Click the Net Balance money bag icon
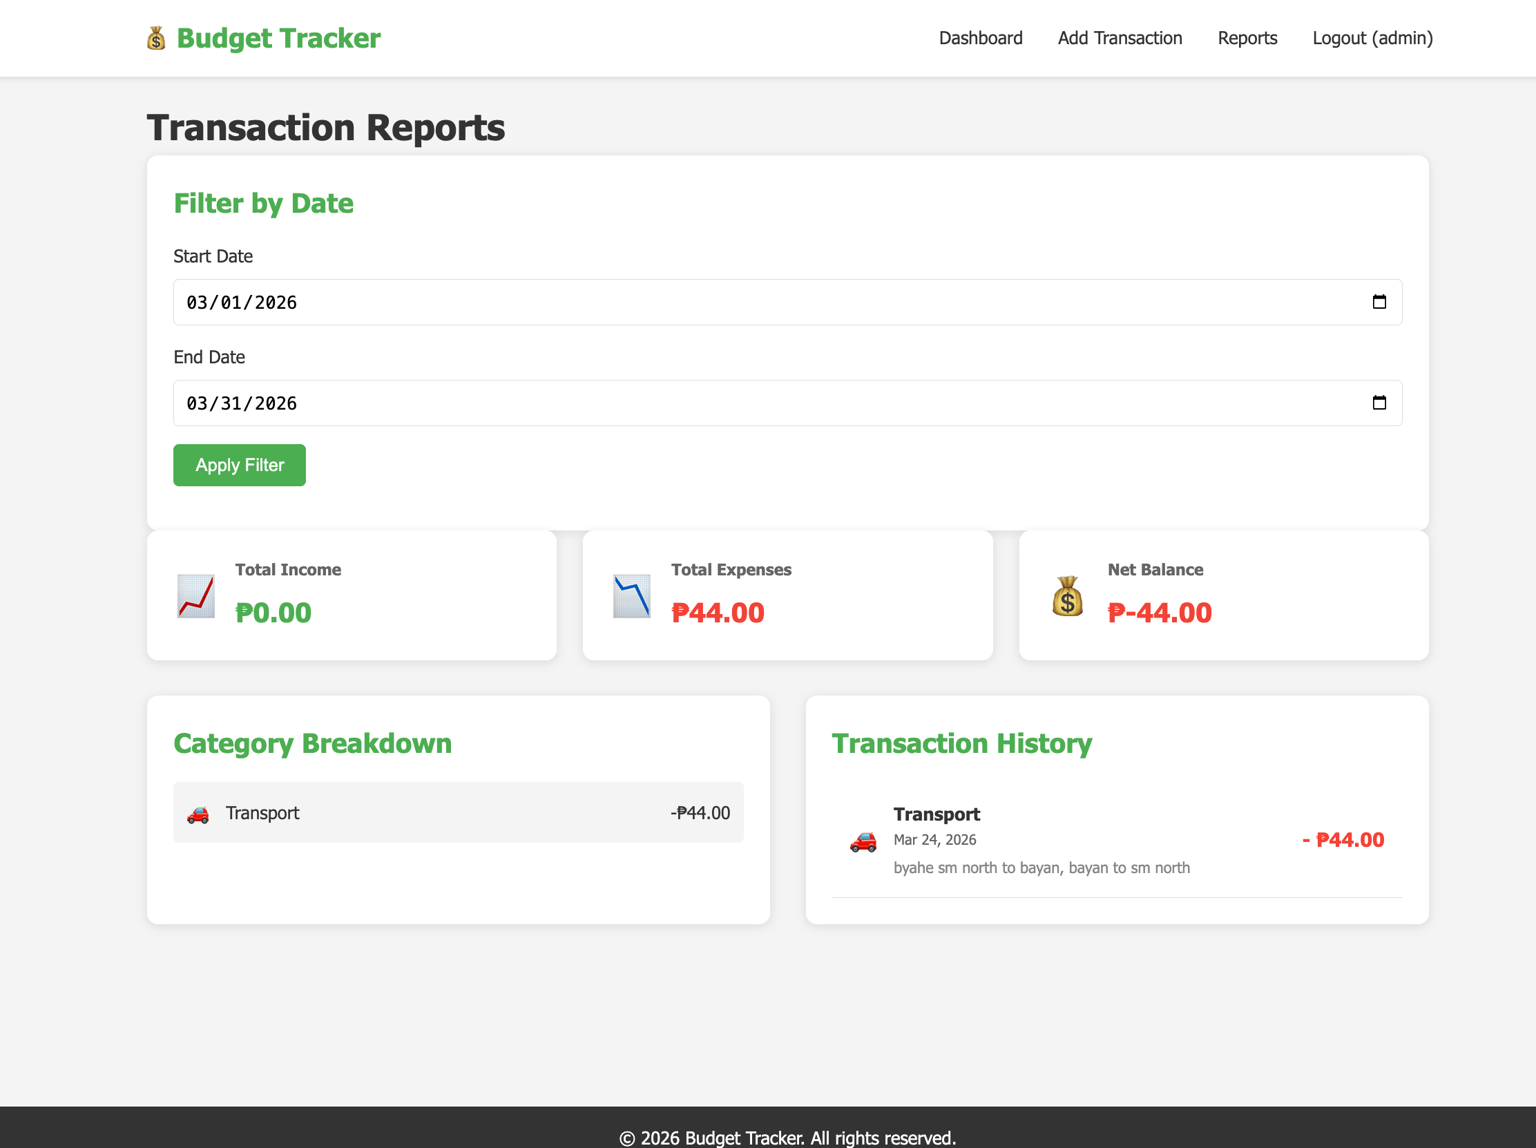 click(x=1068, y=596)
